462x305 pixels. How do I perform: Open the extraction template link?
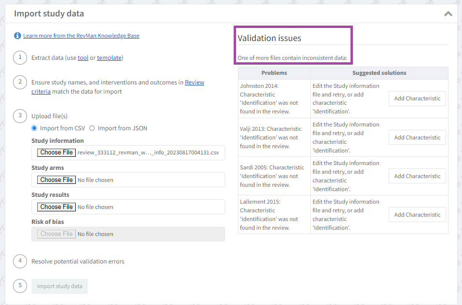pyautogui.click(x=109, y=58)
